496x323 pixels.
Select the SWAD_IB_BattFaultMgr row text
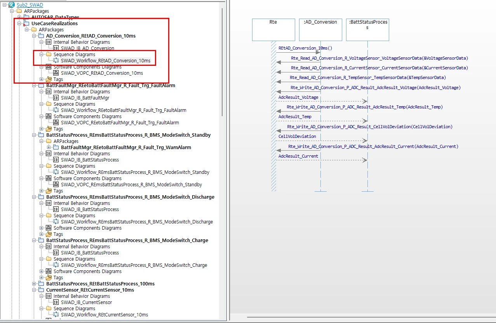click(85, 98)
